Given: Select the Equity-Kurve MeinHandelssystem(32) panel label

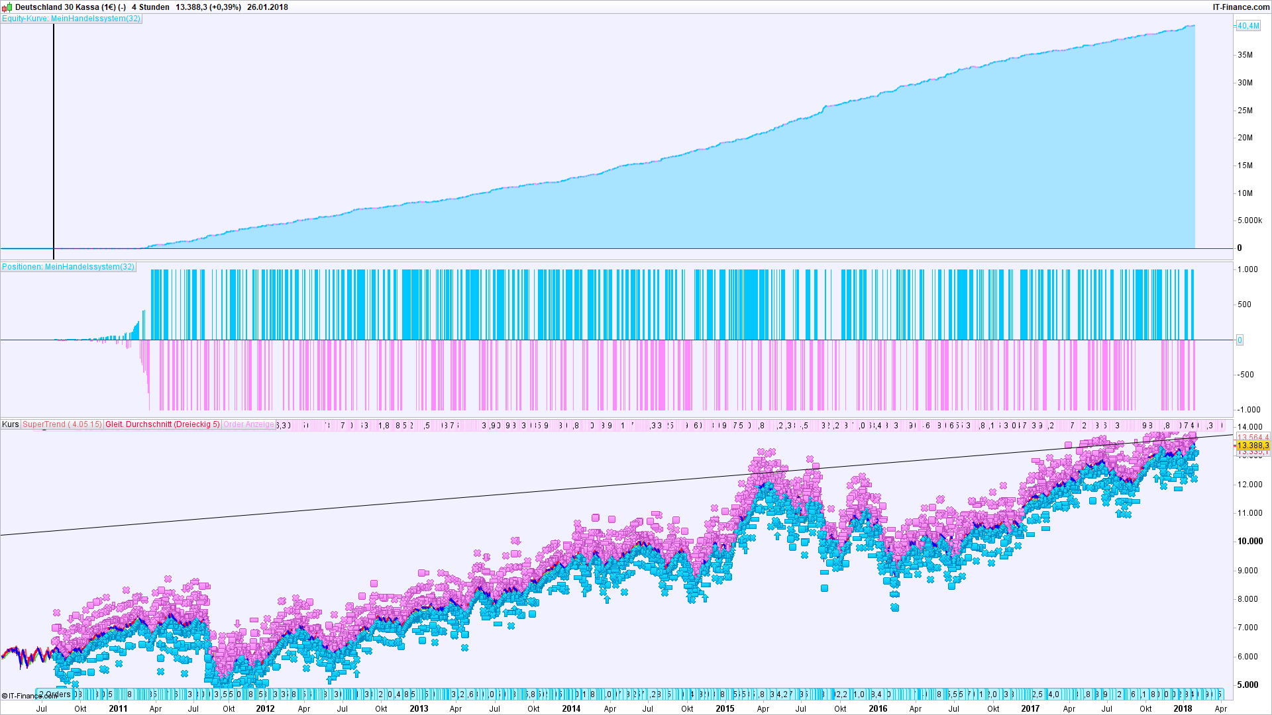Looking at the screenshot, I should tap(71, 19).
